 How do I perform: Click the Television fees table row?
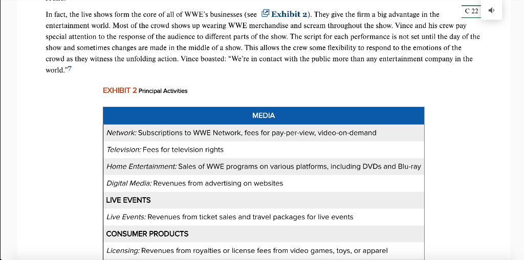(x=264, y=150)
